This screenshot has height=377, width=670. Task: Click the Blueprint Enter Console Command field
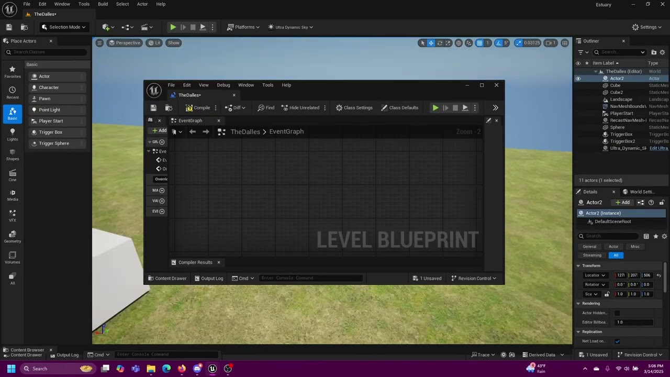coord(311,278)
